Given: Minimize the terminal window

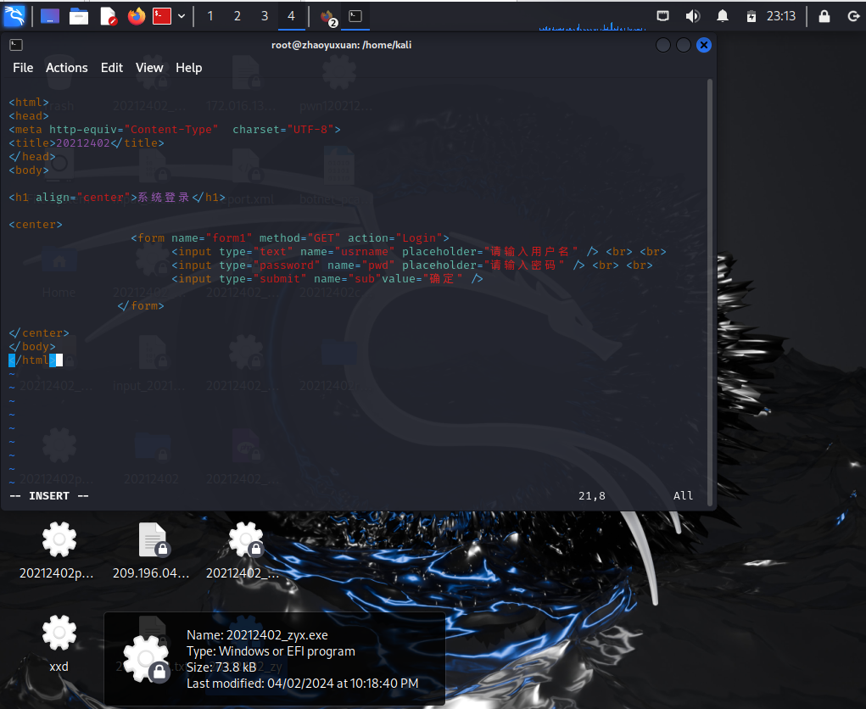Looking at the screenshot, I should [662, 45].
